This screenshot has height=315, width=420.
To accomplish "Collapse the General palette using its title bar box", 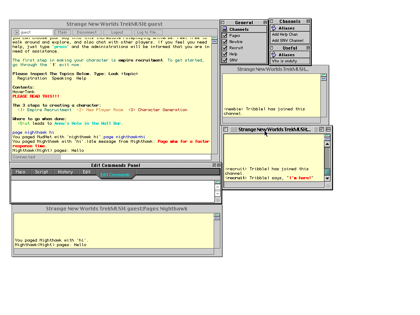I will (x=265, y=23).
